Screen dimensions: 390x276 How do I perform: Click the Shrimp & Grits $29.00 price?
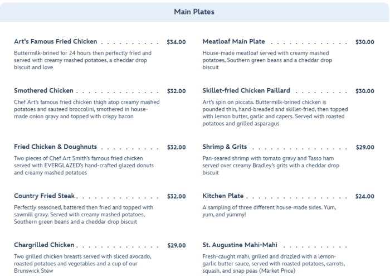click(x=365, y=147)
